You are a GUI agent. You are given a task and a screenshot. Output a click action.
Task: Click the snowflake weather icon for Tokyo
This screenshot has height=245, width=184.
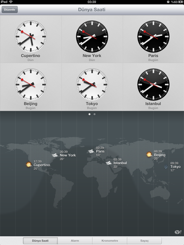click(166, 167)
